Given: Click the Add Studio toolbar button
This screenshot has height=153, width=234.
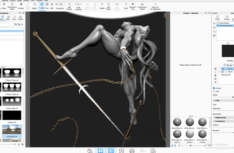Looking at the screenshot, I should pos(108,6).
